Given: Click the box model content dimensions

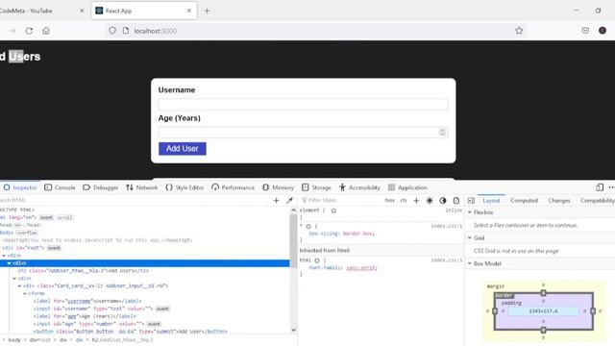Looking at the screenshot, I should (x=543, y=311).
